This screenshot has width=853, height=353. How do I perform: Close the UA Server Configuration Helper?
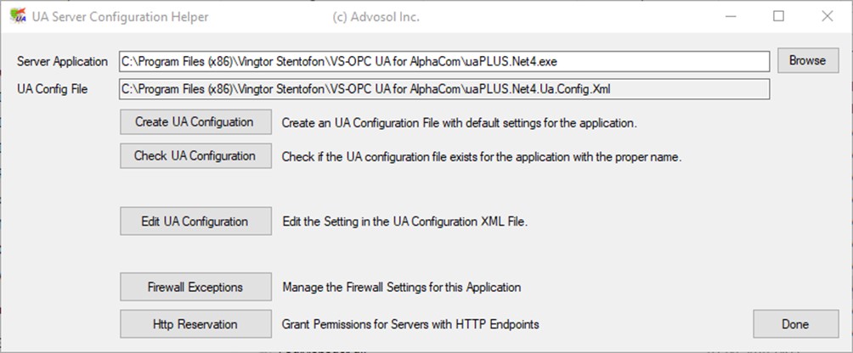827,16
